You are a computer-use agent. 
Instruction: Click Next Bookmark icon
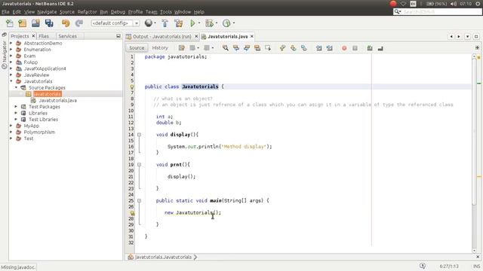tap(293, 48)
